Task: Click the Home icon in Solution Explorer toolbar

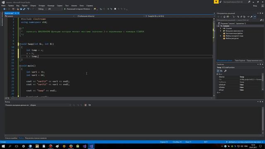Action: 224,17
